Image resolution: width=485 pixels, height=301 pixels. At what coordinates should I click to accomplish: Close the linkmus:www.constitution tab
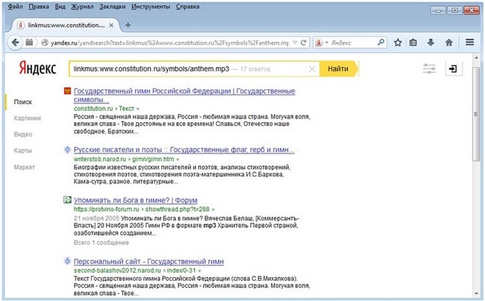[111, 25]
